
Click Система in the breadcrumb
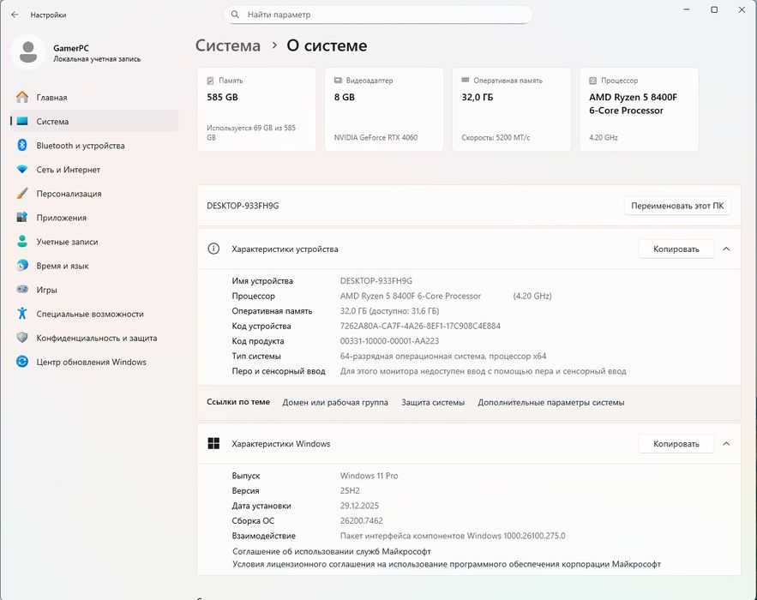click(x=228, y=45)
